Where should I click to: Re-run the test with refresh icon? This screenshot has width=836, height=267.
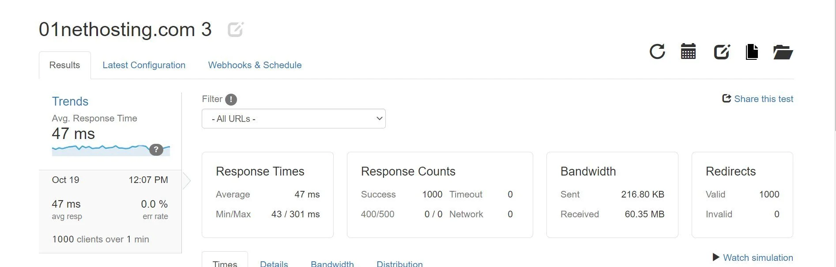click(657, 51)
